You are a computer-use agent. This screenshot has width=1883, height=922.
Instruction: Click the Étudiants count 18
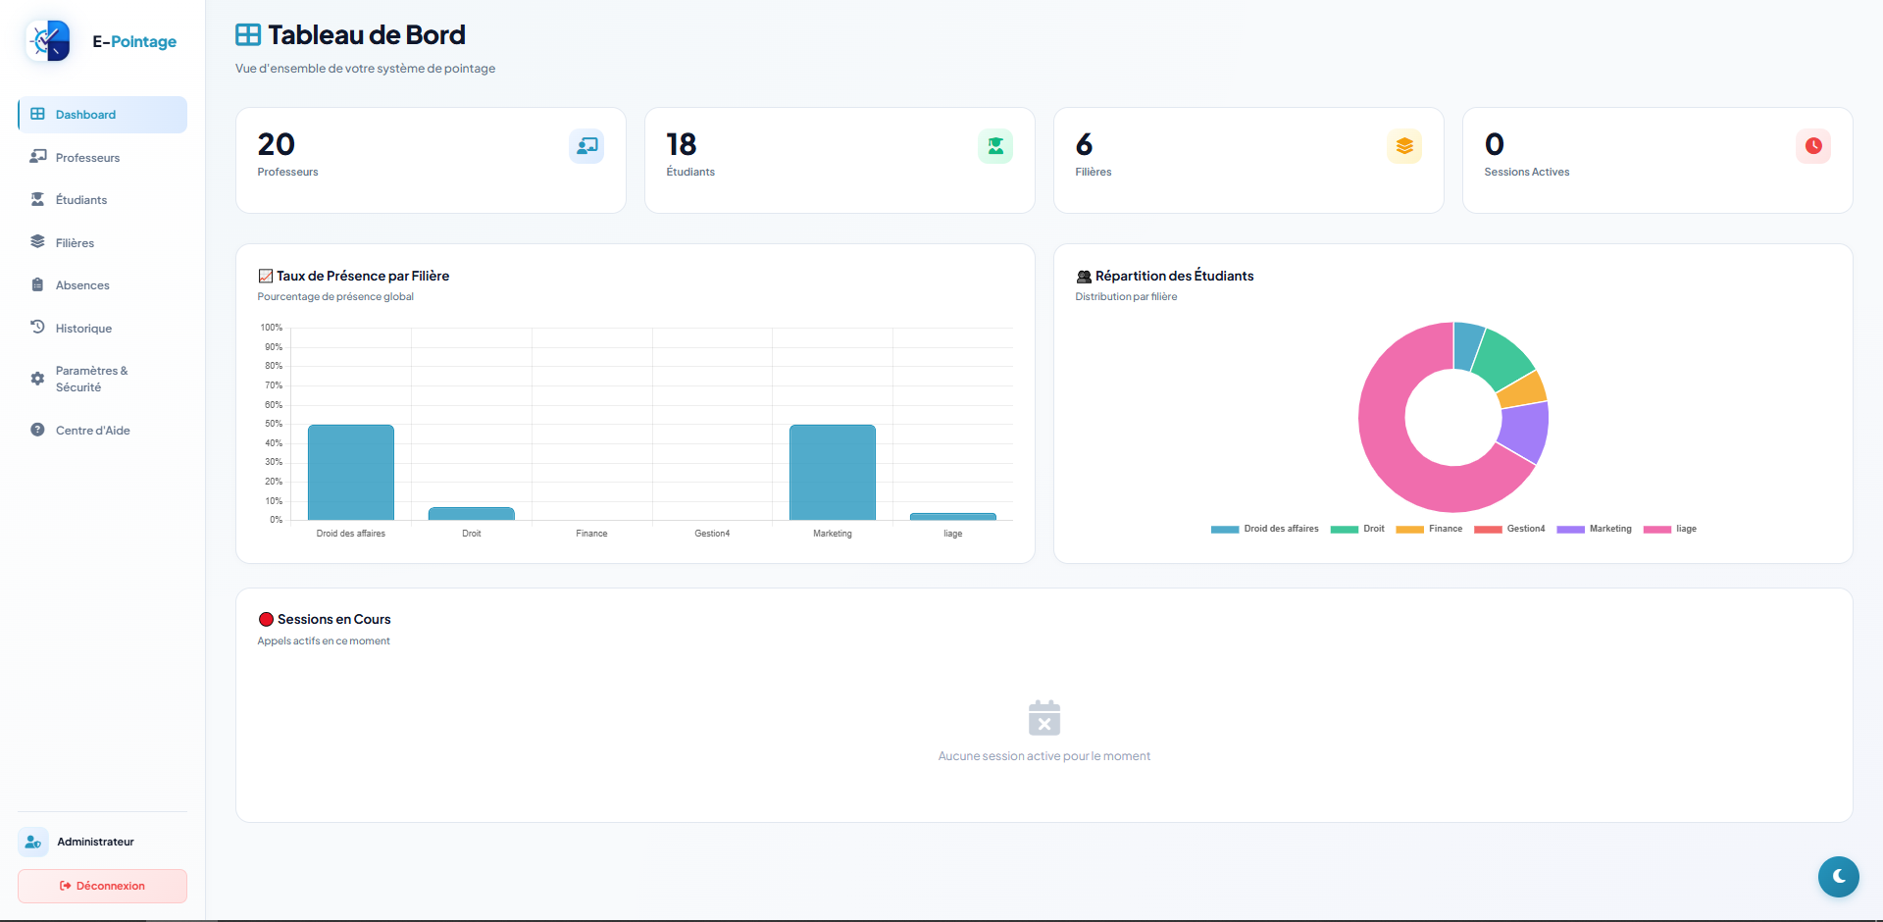tap(682, 145)
